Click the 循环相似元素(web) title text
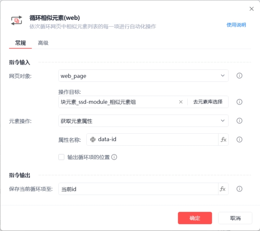 (x=55, y=18)
